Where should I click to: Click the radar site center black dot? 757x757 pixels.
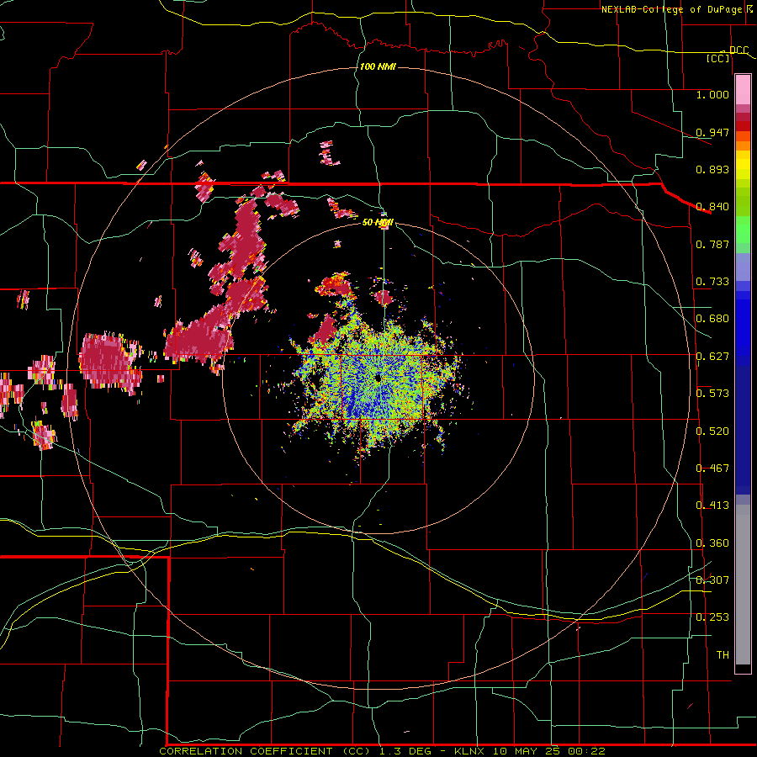point(378,378)
